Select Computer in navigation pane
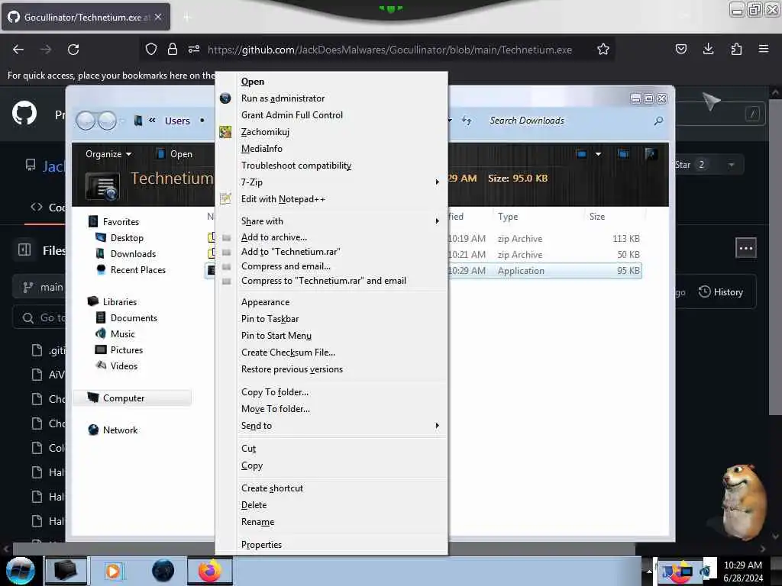The height and width of the screenshot is (586, 782). 132,398
